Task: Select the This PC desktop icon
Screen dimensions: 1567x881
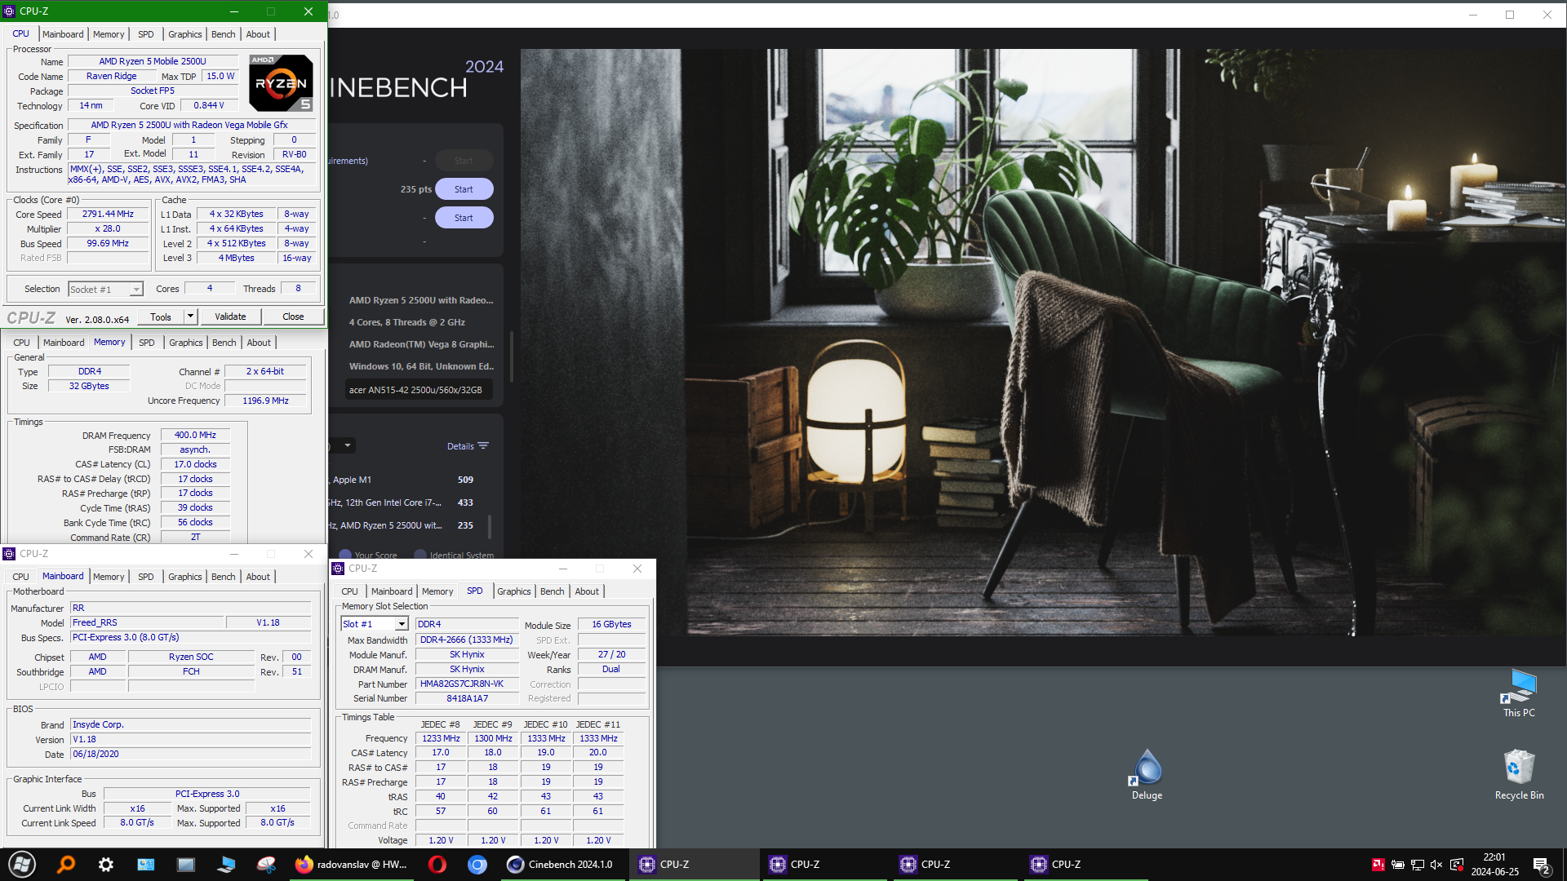Action: coord(1519,693)
